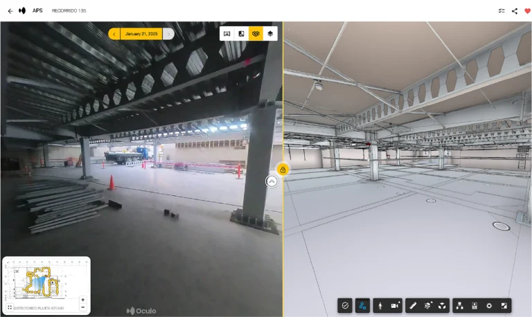
Task: Share this walkthrough
Action: (515, 11)
